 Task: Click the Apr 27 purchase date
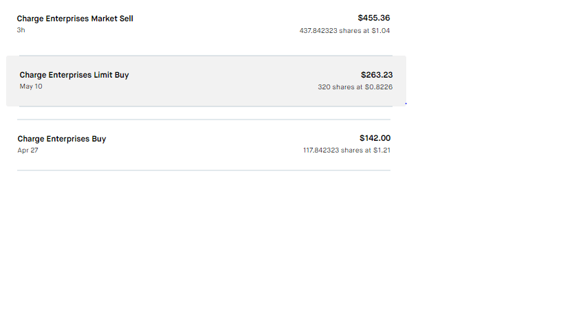(x=28, y=150)
